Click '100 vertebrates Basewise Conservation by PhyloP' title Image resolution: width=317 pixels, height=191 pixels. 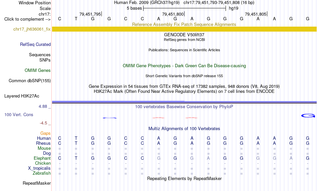pyautogui.click(x=184, y=107)
